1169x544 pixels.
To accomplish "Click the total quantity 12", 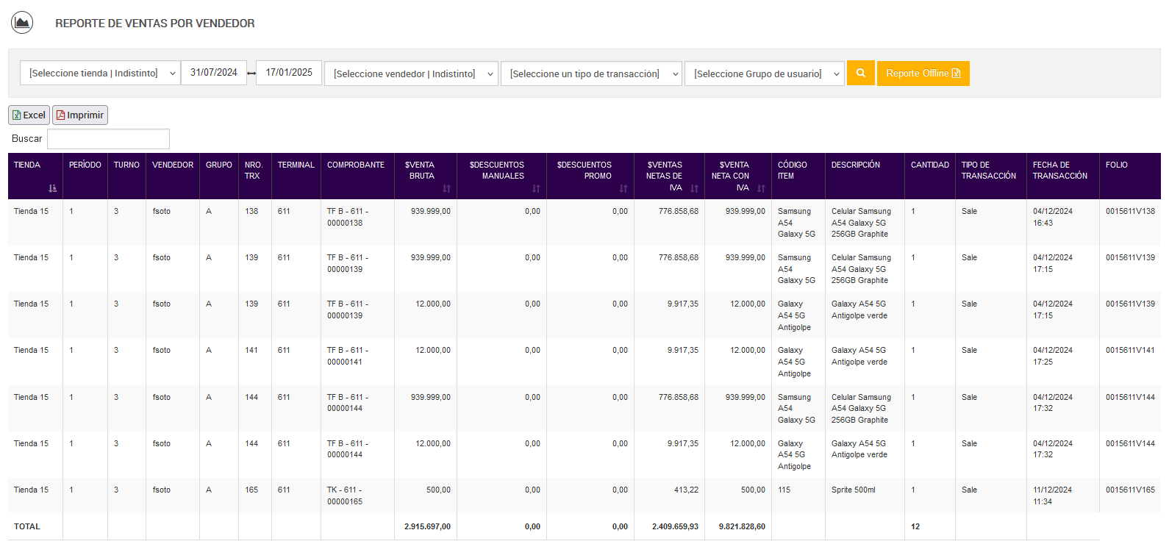I will (x=915, y=527).
